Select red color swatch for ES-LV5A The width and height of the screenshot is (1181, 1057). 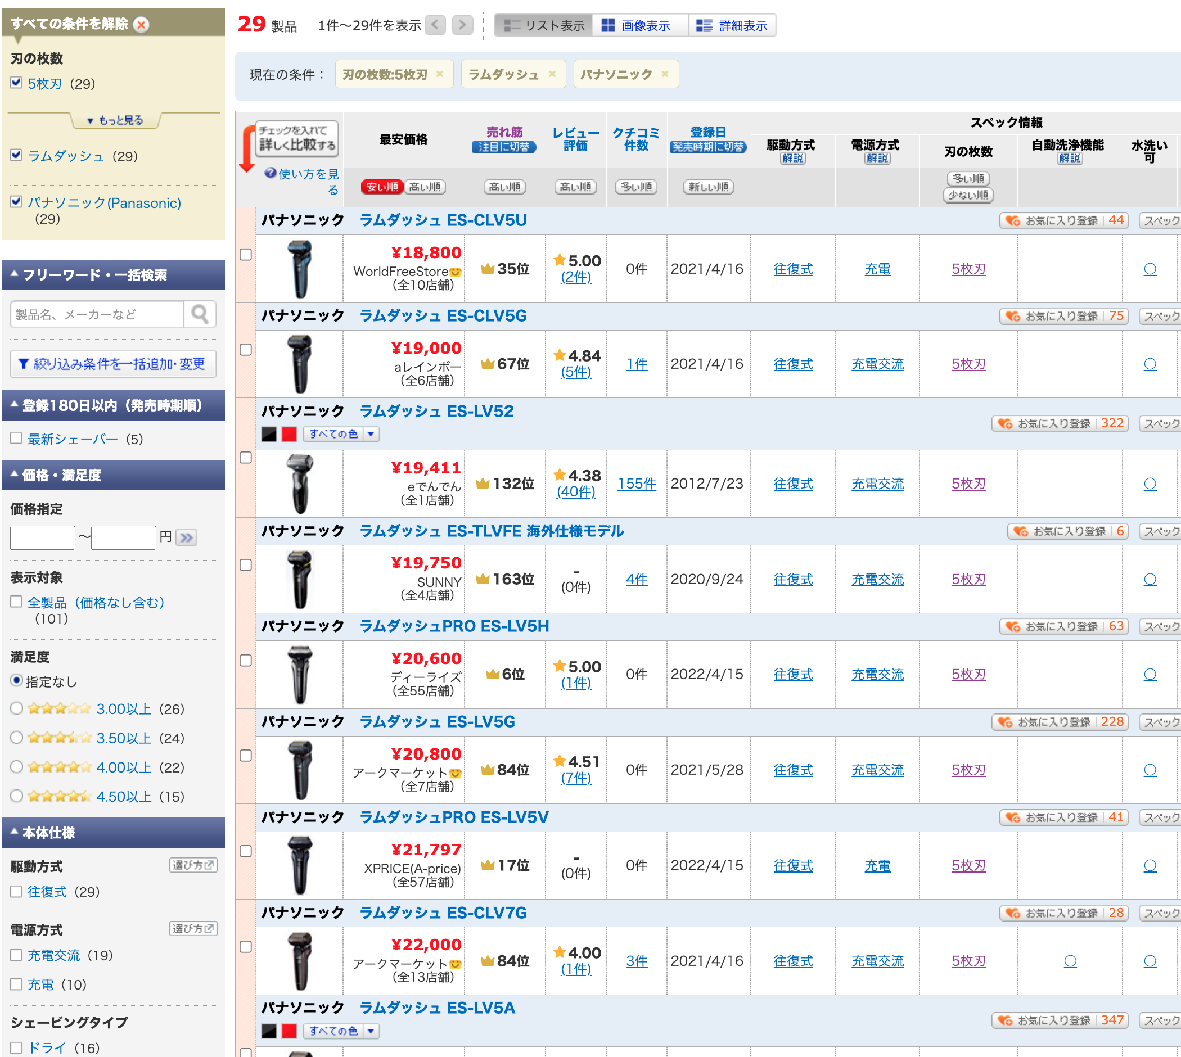click(289, 1031)
